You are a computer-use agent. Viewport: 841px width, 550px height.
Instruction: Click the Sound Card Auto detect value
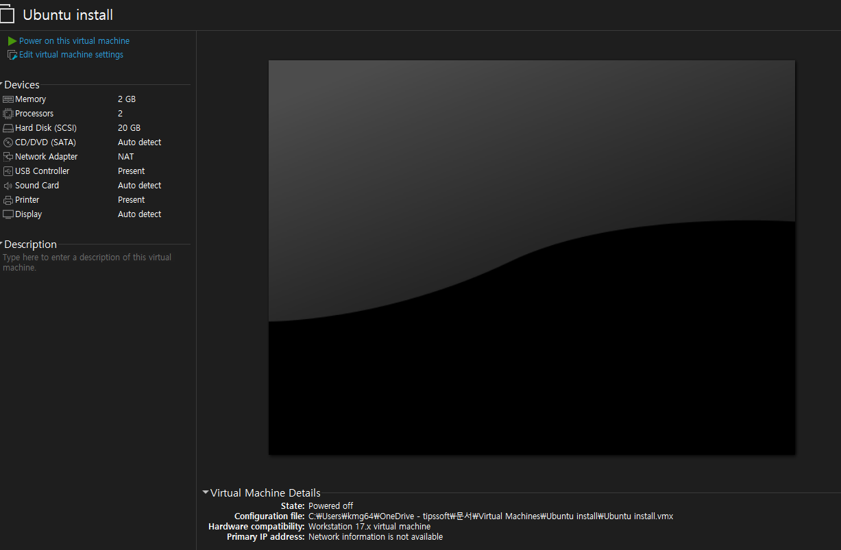point(140,186)
